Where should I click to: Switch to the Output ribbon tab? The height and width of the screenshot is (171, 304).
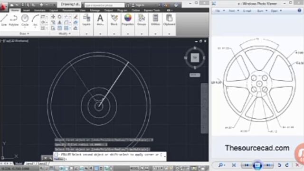pyautogui.click(x=108, y=10)
